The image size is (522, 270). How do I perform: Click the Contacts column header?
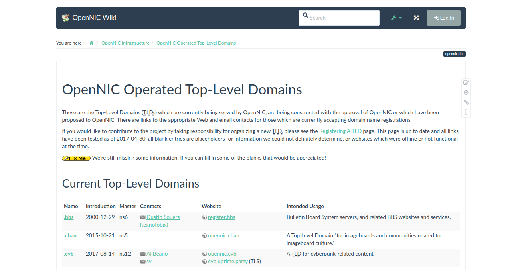pyautogui.click(x=151, y=206)
